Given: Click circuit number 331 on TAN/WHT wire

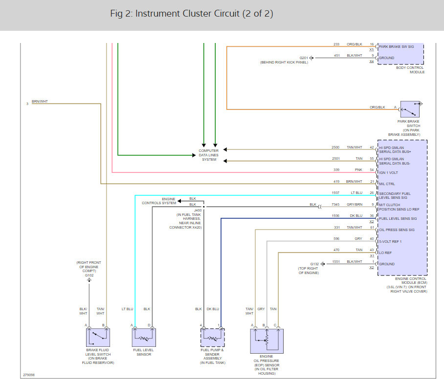Looking at the screenshot, I should (337, 228).
